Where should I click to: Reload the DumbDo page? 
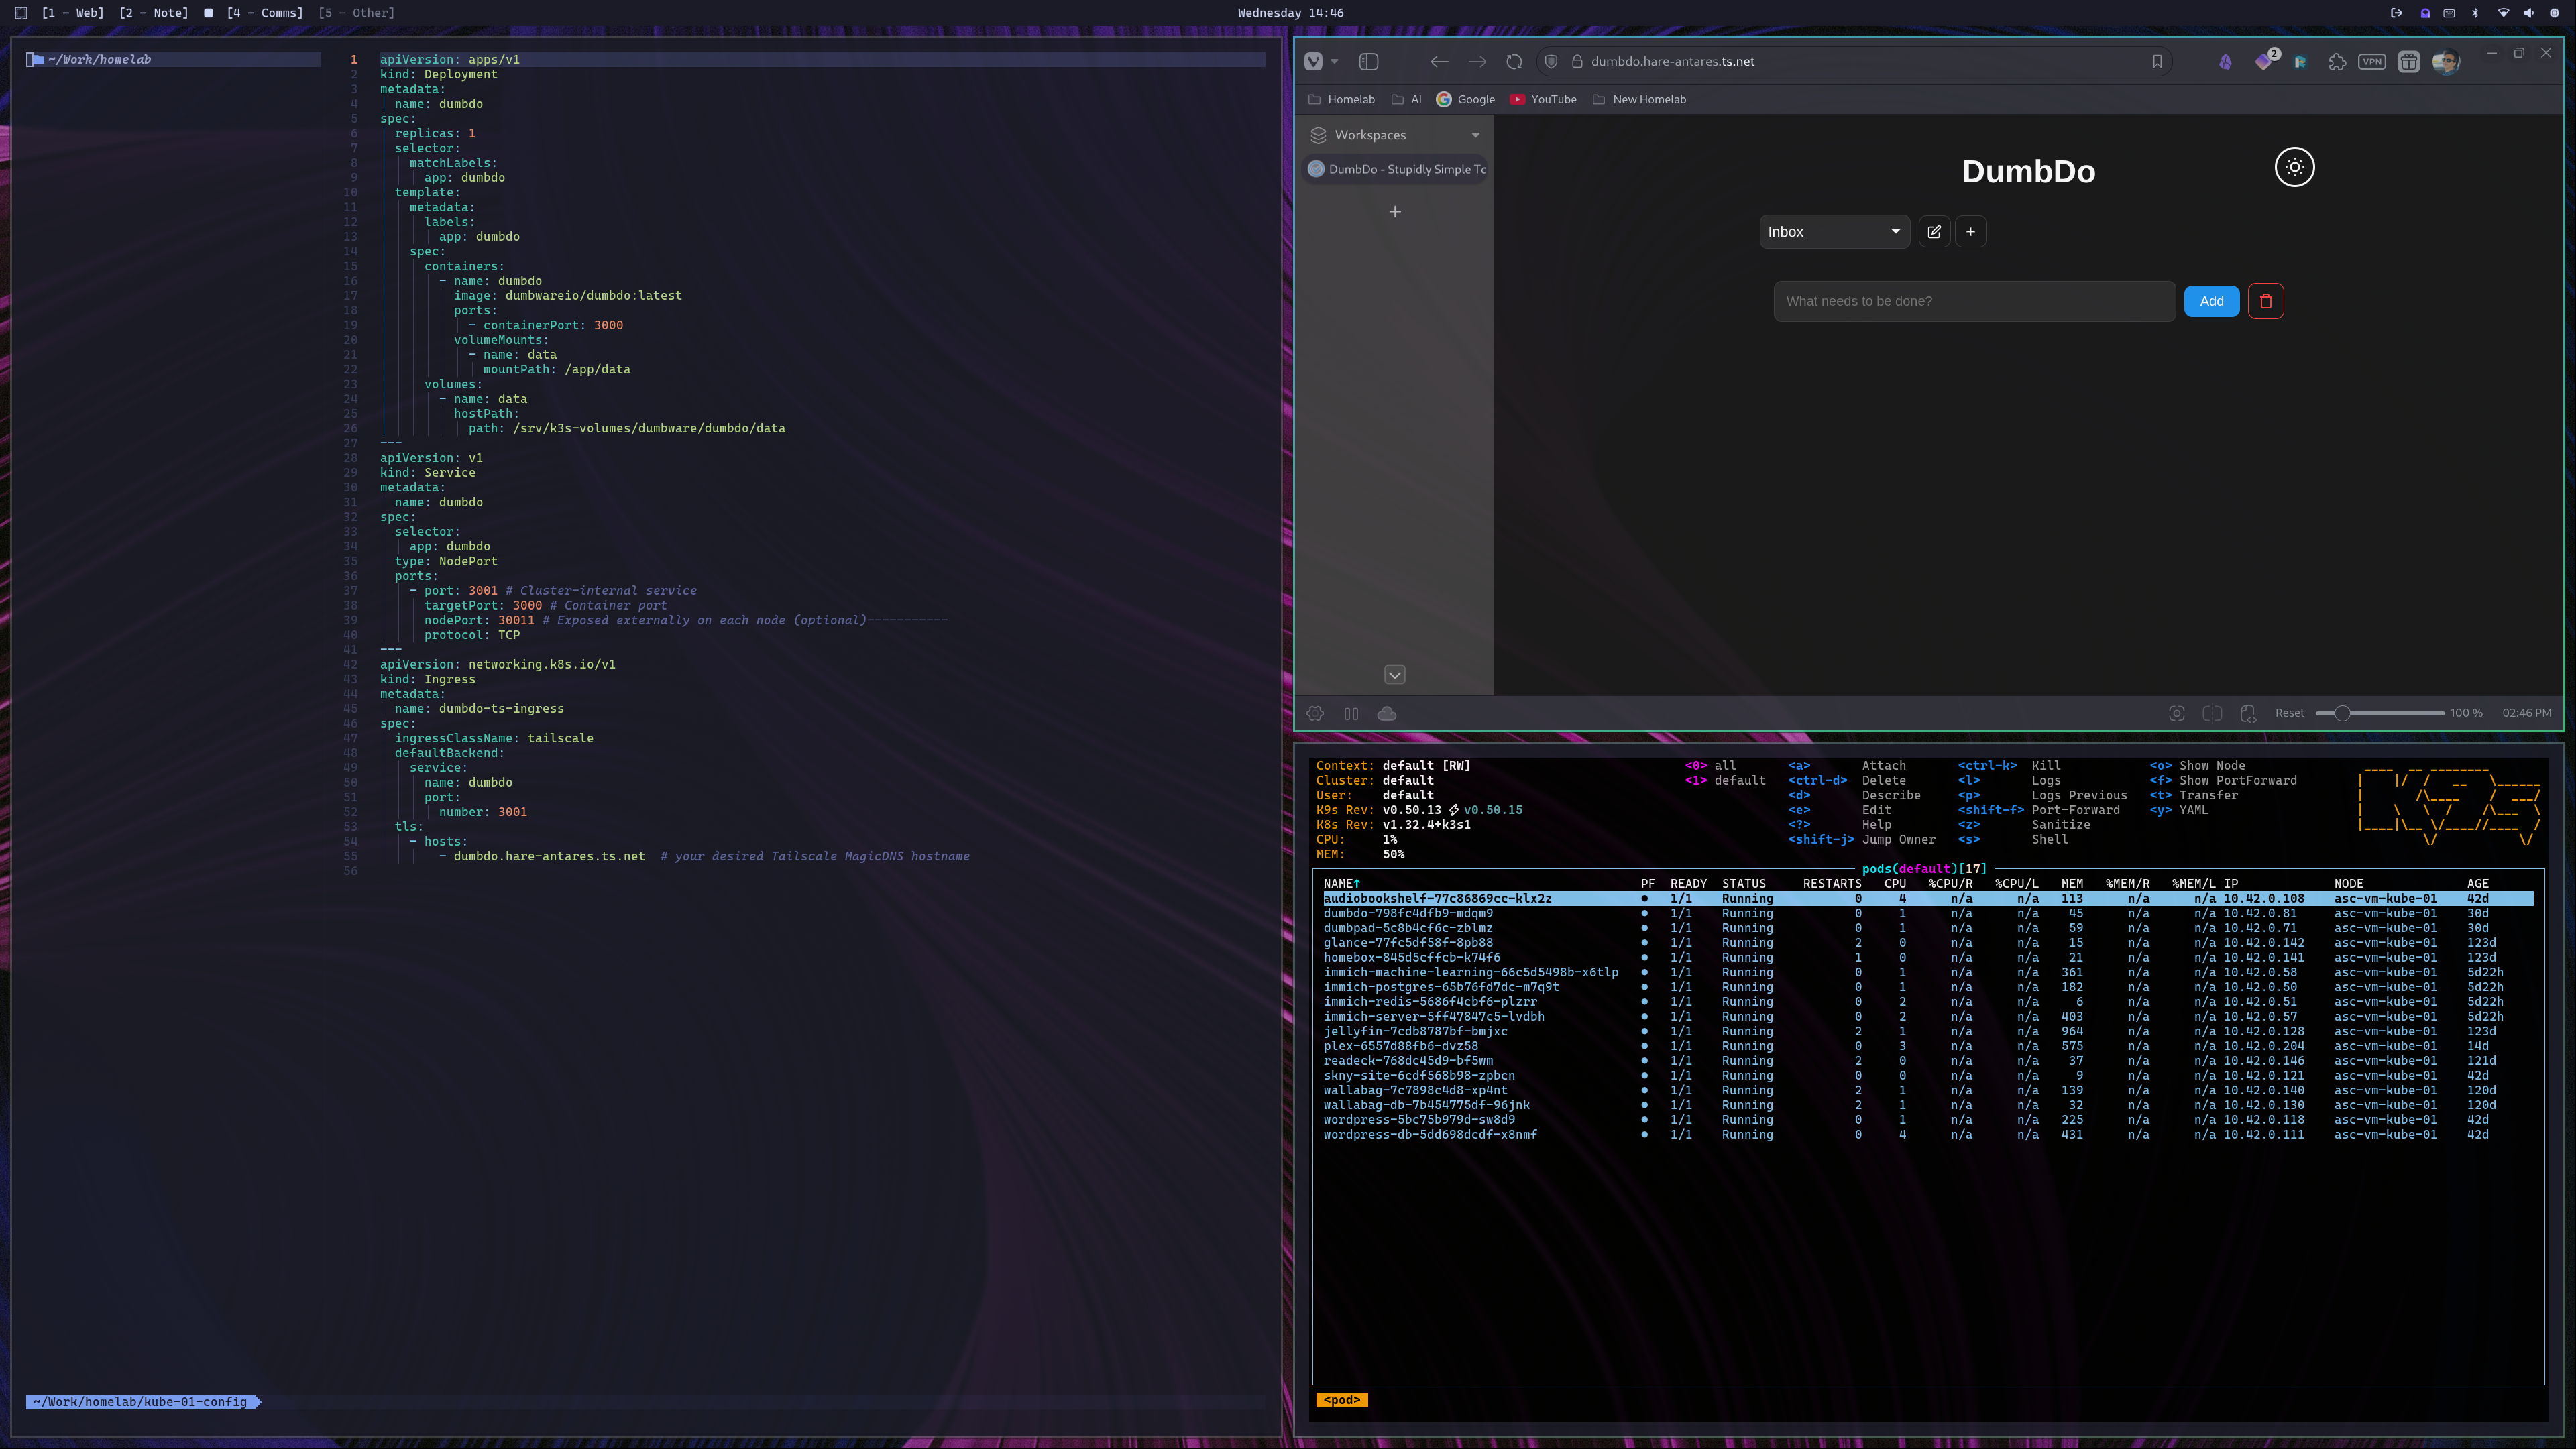tap(1514, 61)
